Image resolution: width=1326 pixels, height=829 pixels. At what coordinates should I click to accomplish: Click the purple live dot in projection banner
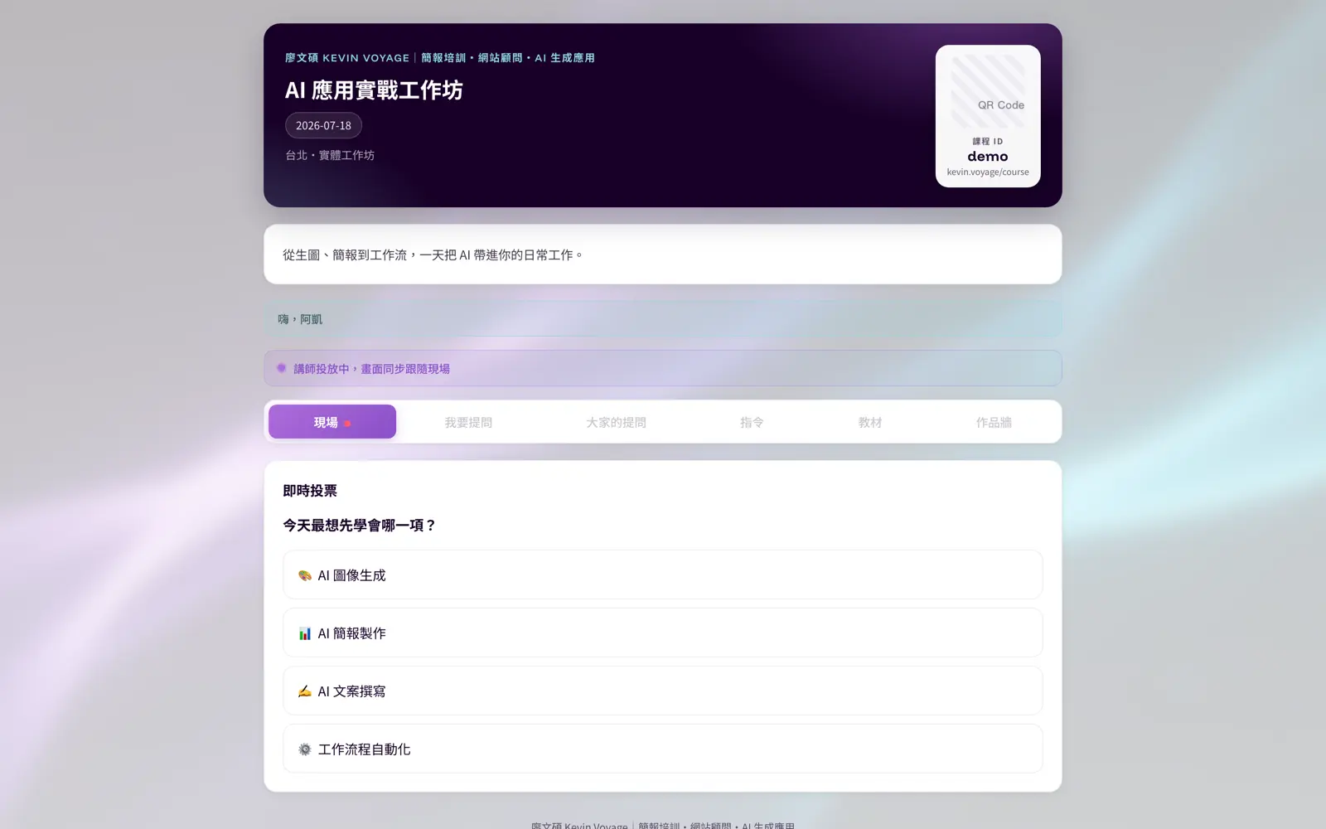(x=282, y=368)
